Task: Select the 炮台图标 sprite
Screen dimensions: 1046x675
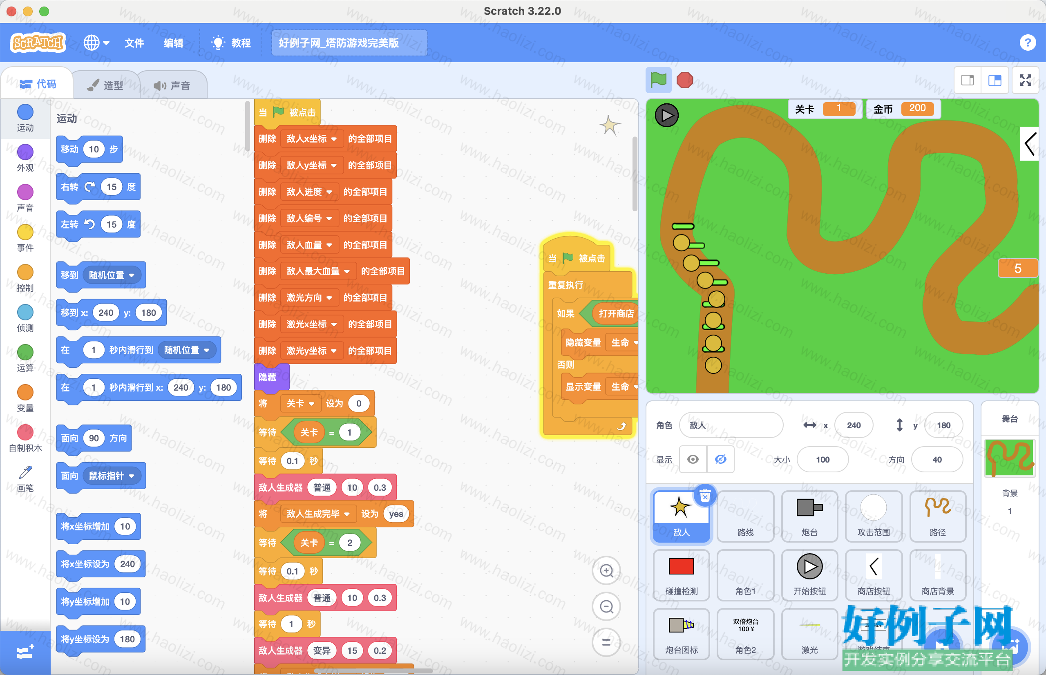Action: (681, 634)
